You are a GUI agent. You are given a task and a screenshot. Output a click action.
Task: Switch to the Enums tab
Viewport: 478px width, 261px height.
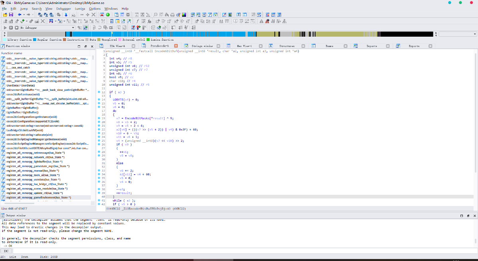329,46
